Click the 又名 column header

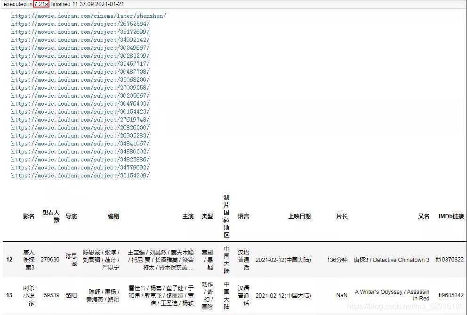pos(424,216)
